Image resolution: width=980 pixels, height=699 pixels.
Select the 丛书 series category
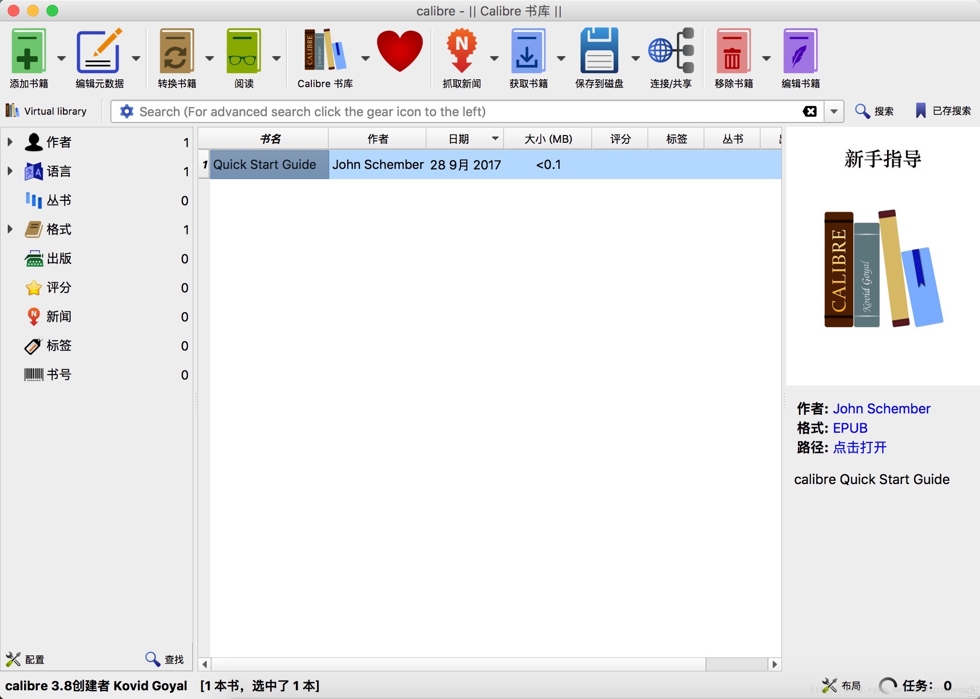[x=97, y=200]
